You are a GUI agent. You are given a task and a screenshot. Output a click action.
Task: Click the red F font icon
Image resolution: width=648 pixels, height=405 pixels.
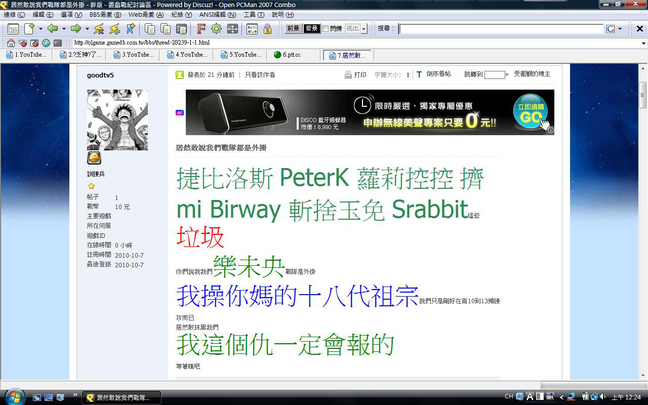point(201,29)
